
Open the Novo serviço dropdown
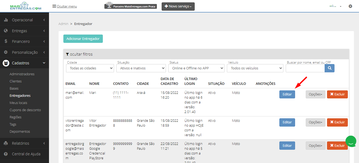(178, 6)
